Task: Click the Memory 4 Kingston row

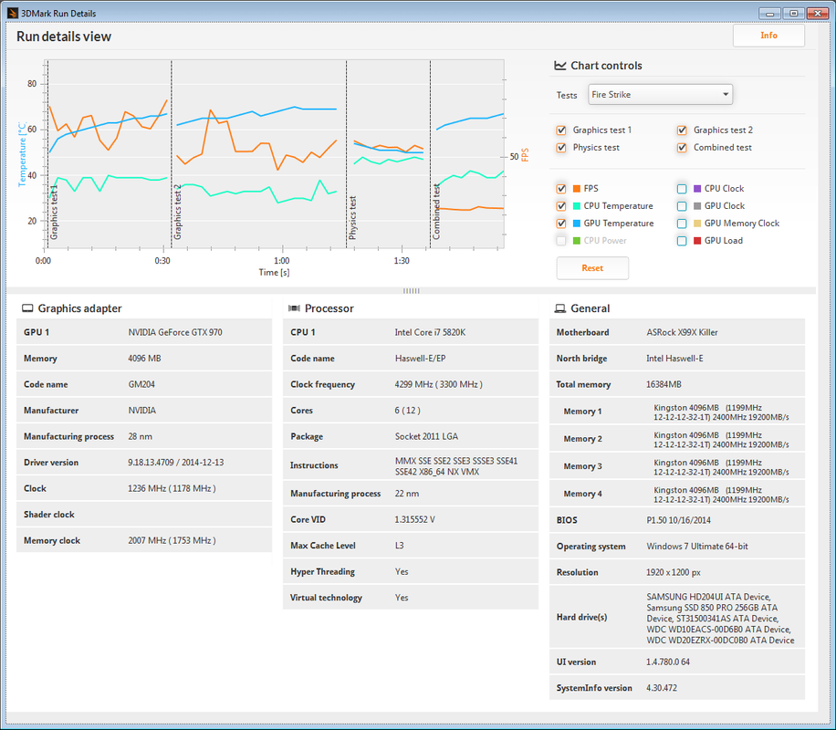Action: 676,494
